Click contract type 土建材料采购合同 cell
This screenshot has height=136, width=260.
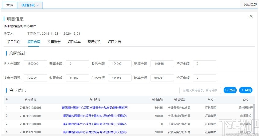pos(179,116)
